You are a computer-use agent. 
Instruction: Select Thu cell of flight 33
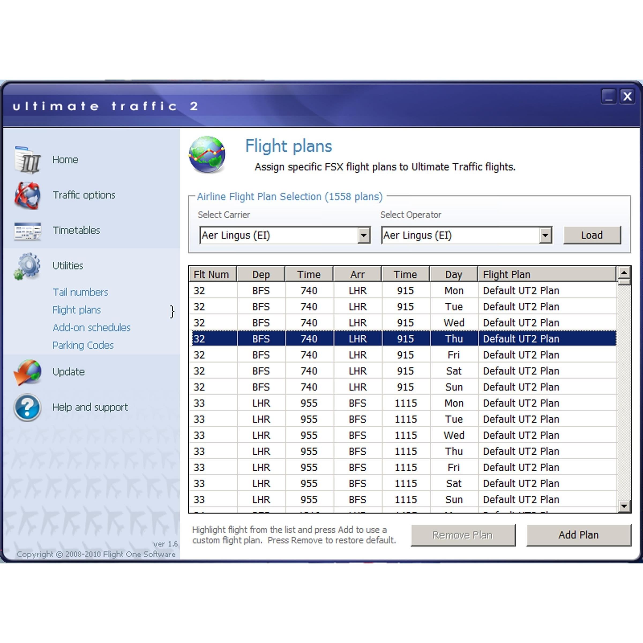454,451
